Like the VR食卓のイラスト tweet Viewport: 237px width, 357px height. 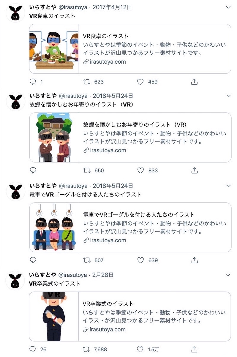point(140,81)
